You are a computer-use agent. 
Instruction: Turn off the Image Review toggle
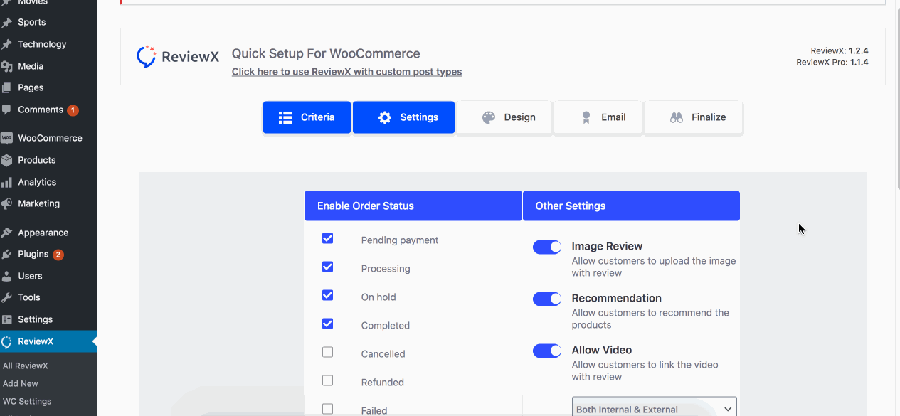tap(547, 247)
